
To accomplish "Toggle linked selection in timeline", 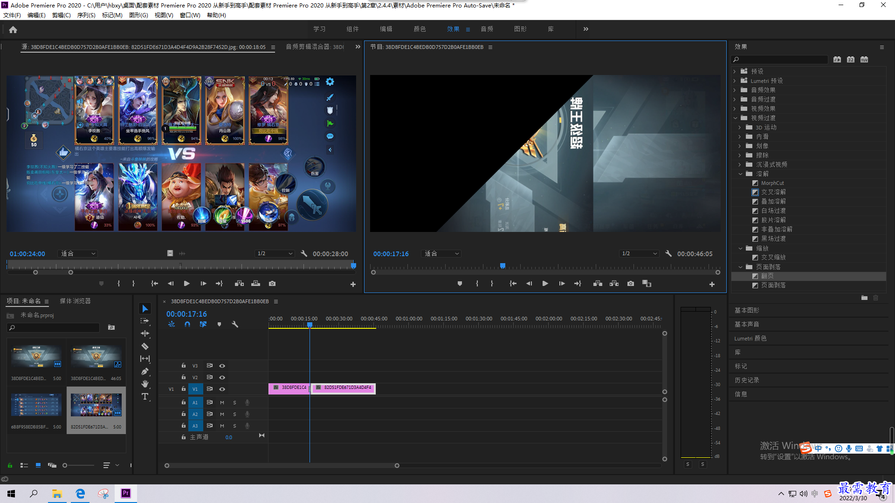I will pos(203,324).
